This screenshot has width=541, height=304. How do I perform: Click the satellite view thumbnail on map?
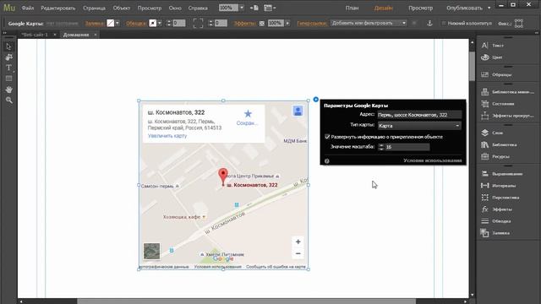click(152, 251)
